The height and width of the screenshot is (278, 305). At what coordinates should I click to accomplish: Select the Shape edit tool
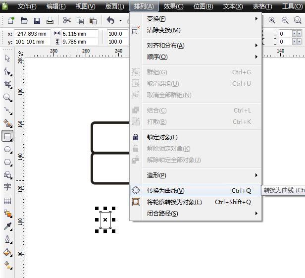coord(8,72)
